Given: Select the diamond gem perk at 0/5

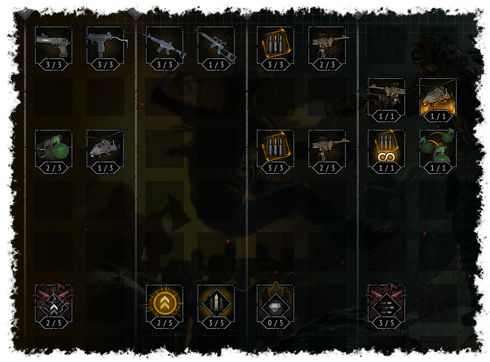Looking at the screenshot, I should point(275,304).
